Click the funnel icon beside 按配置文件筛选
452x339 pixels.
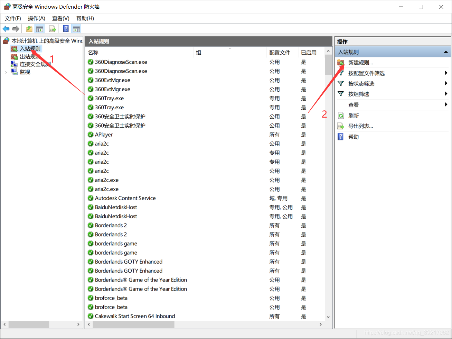point(341,73)
